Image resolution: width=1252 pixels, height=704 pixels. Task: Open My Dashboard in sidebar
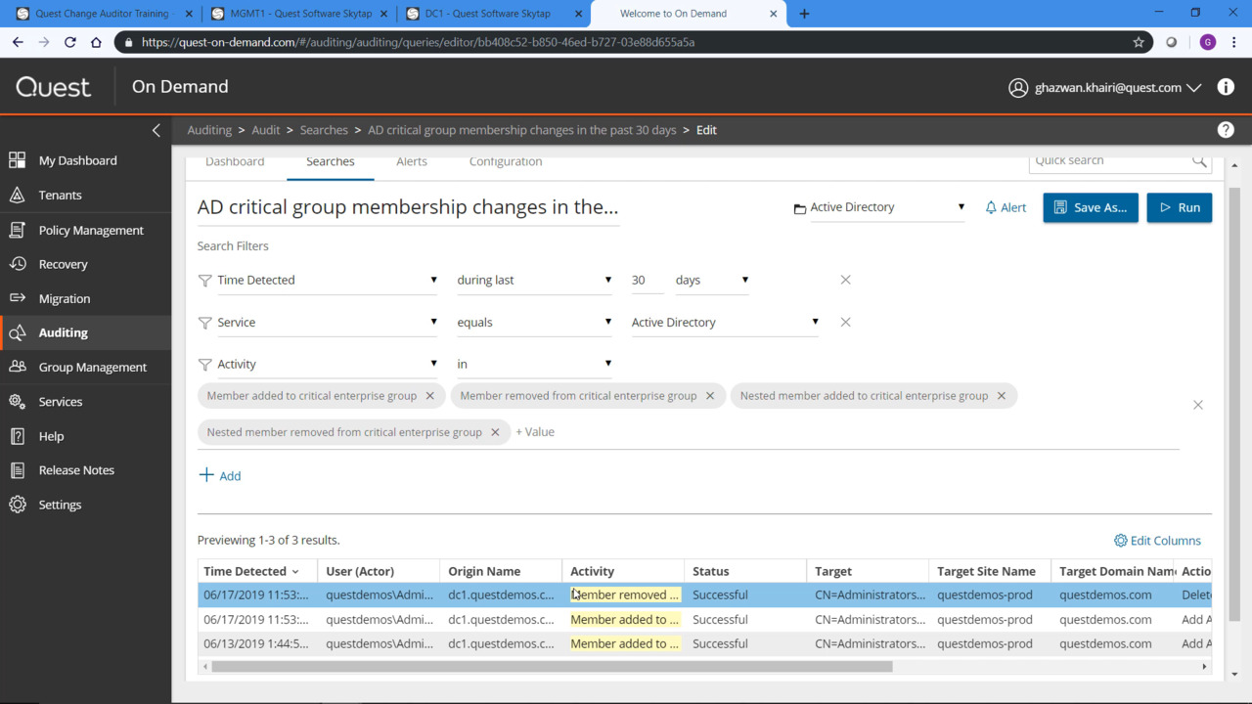click(78, 160)
